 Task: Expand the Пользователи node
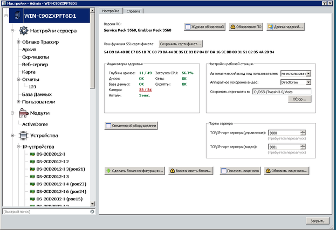19,102
